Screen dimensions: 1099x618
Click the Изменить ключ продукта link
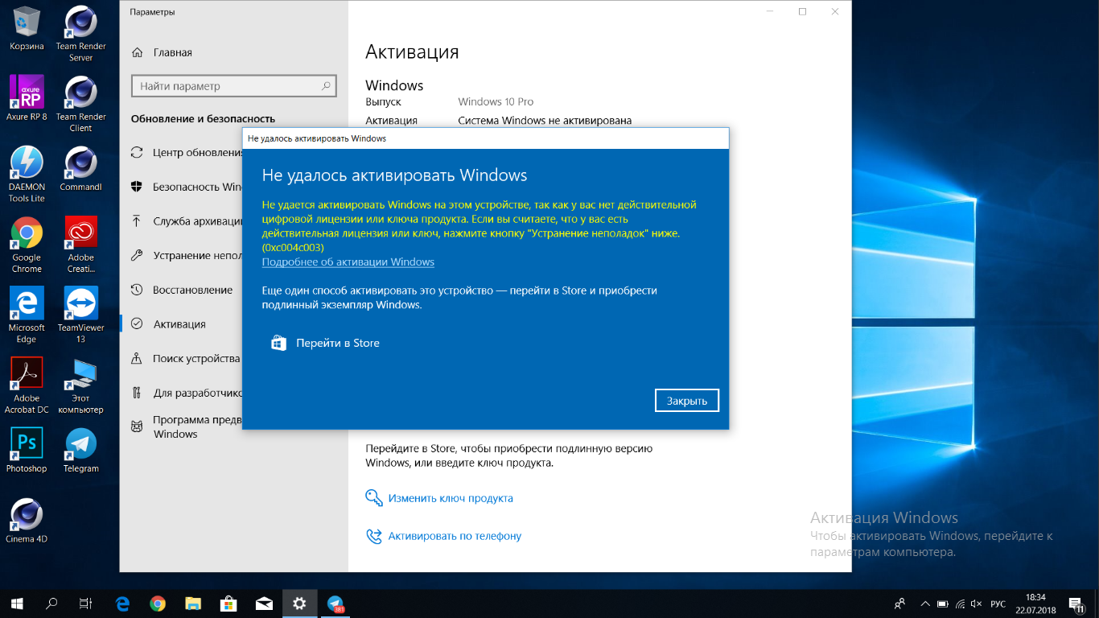[451, 498]
